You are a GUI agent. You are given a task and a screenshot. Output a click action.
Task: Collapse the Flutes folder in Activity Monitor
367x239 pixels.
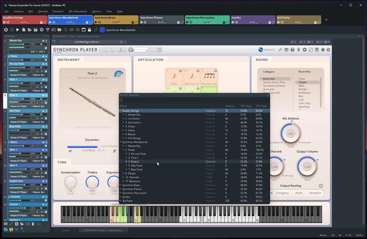tap(123, 150)
